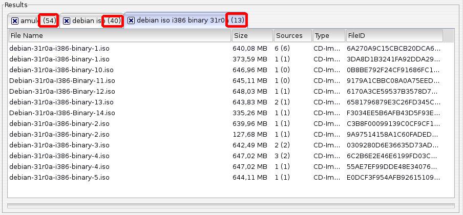
Task: Click FileID C3B8F00099139C0CF9CF1...
Action: (394, 123)
